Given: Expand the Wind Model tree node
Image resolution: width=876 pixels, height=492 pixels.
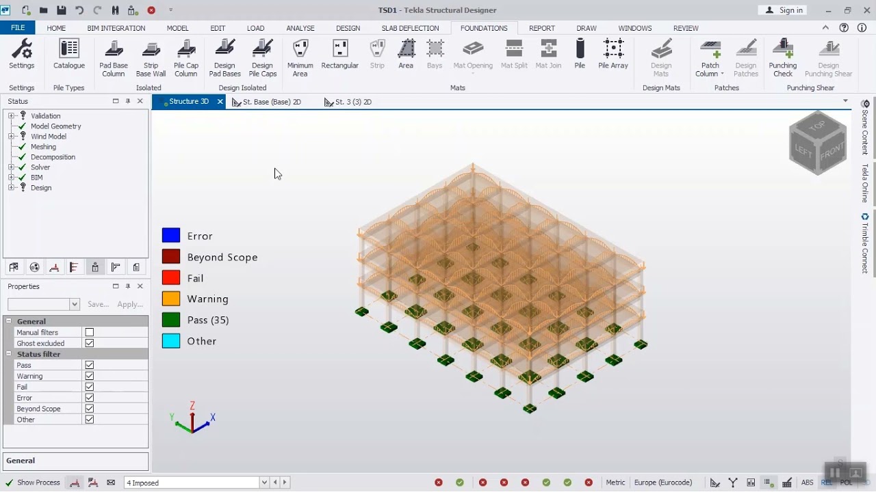Looking at the screenshot, I should [11, 137].
